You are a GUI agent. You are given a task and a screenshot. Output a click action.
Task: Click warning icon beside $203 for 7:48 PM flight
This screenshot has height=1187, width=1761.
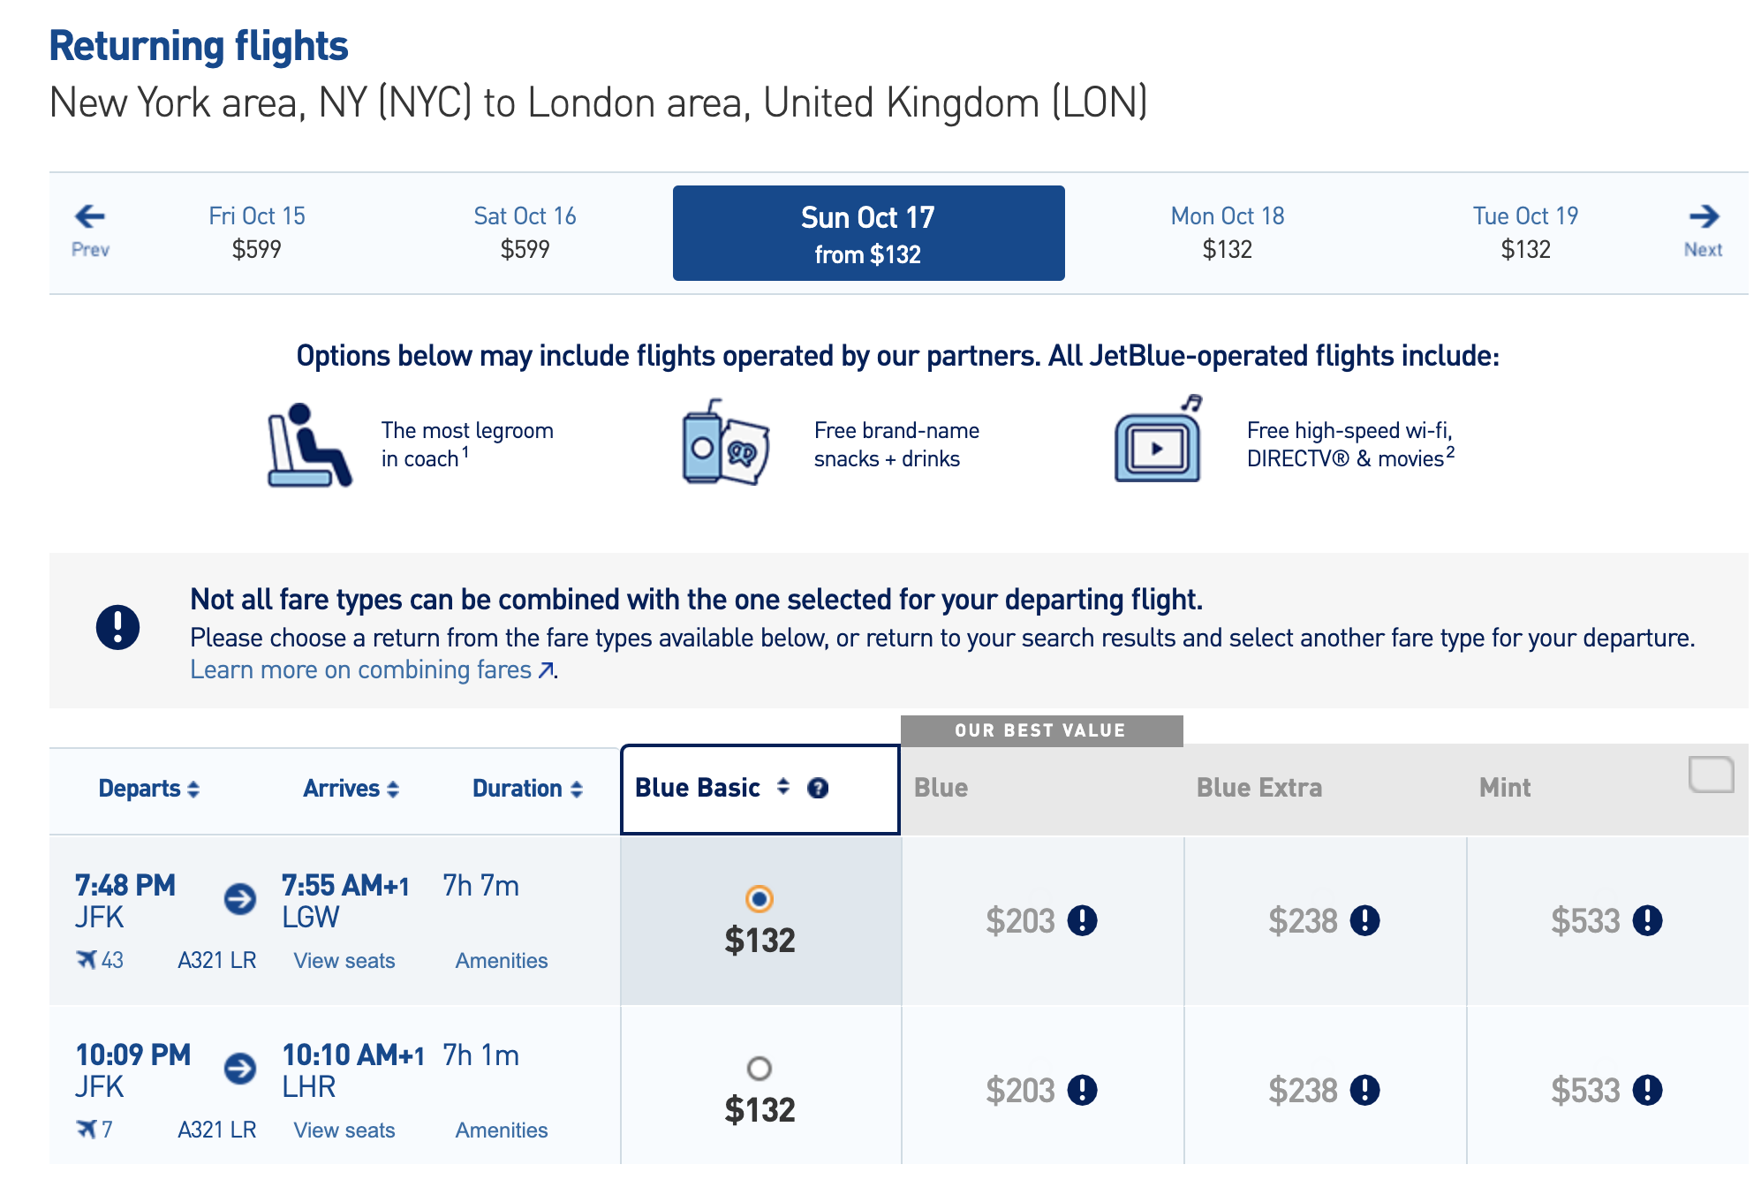pos(1082,921)
